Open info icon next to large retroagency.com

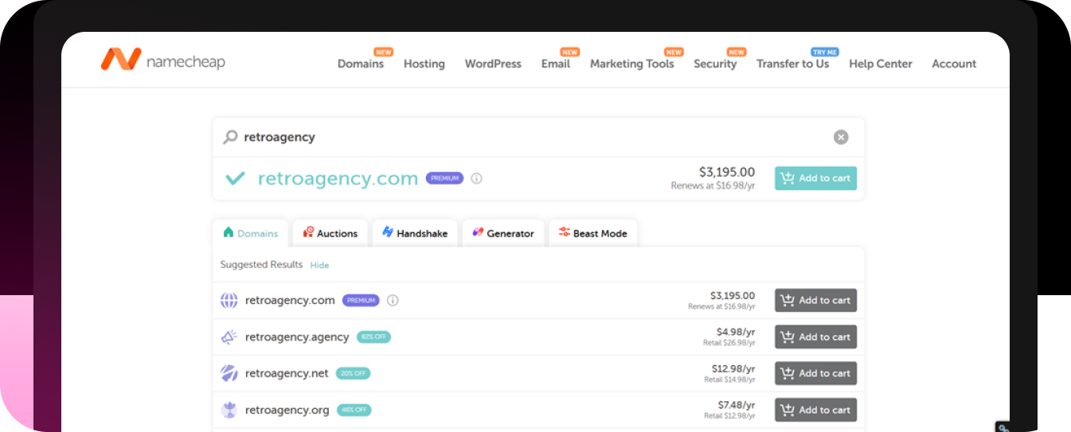tap(476, 178)
